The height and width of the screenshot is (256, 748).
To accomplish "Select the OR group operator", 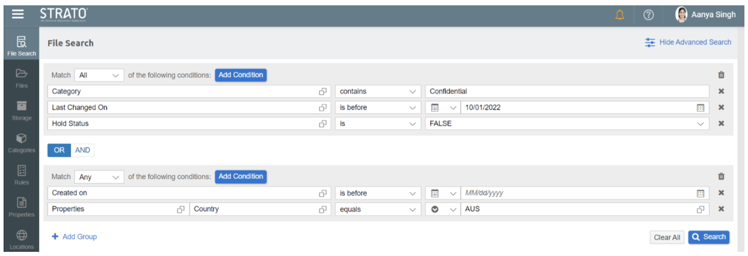I will (x=59, y=150).
